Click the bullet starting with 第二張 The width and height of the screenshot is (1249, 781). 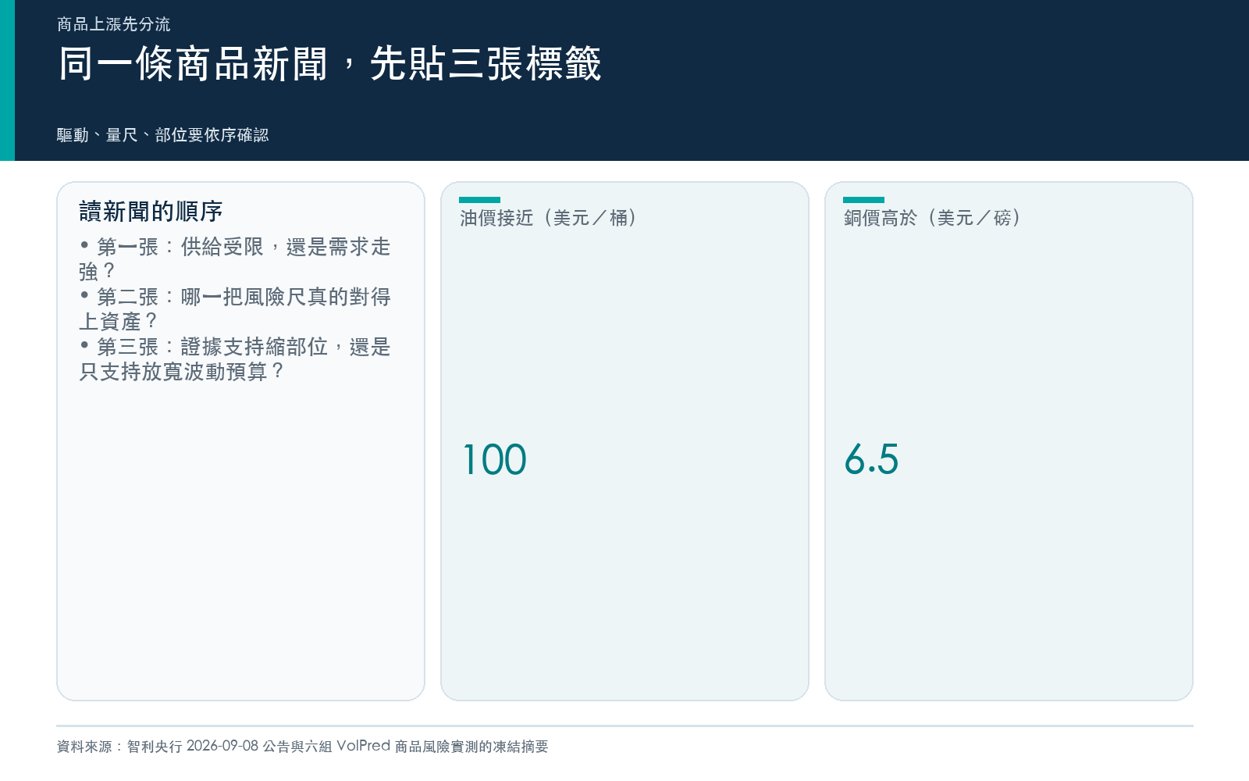[x=235, y=309]
